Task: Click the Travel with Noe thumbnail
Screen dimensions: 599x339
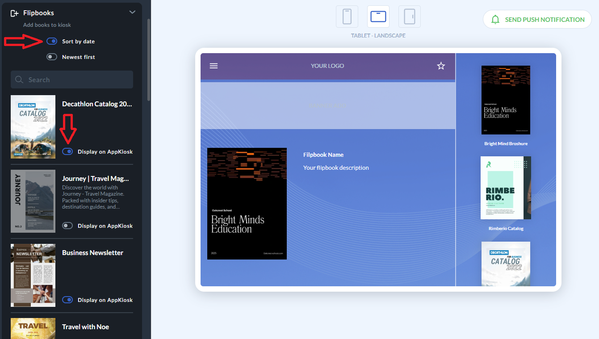Action: point(33,328)
